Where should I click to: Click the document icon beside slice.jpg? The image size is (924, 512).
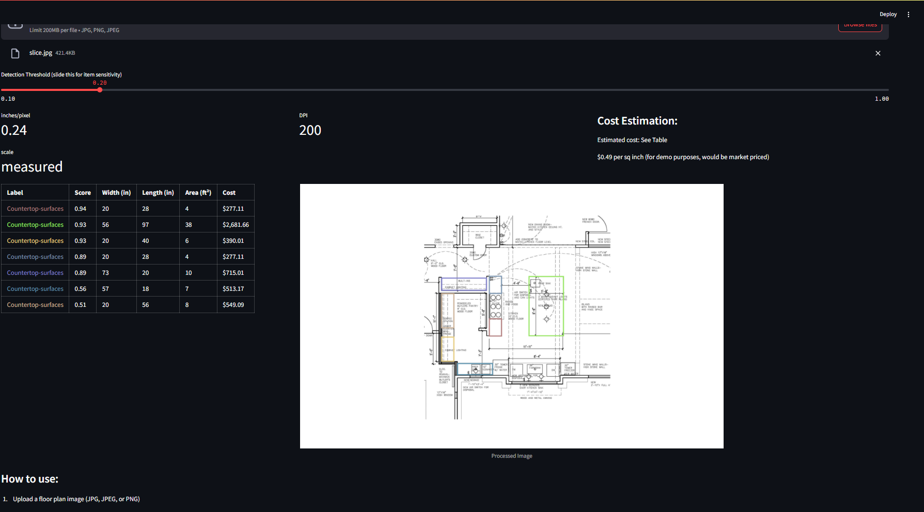14,53
